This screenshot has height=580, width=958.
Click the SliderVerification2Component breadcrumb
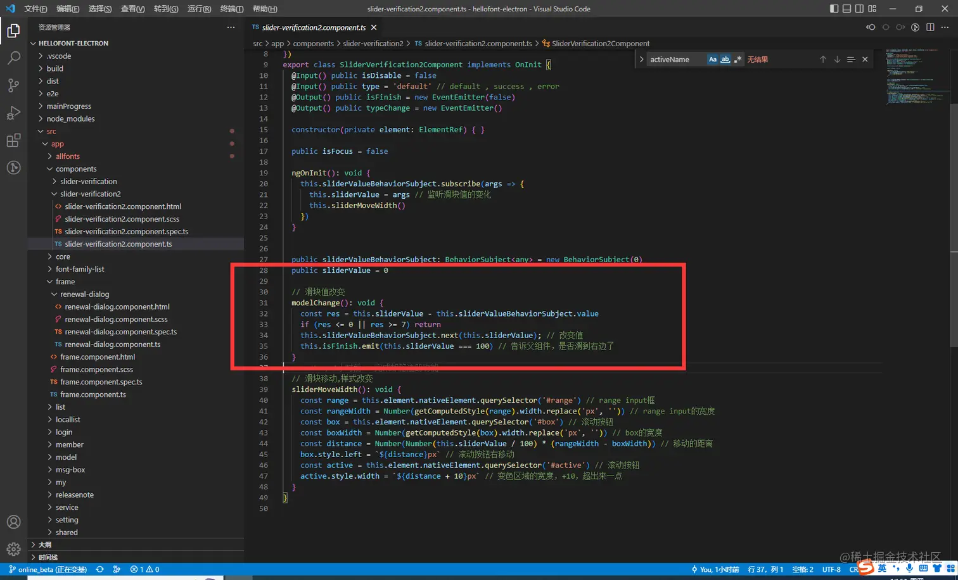(600, 44)
